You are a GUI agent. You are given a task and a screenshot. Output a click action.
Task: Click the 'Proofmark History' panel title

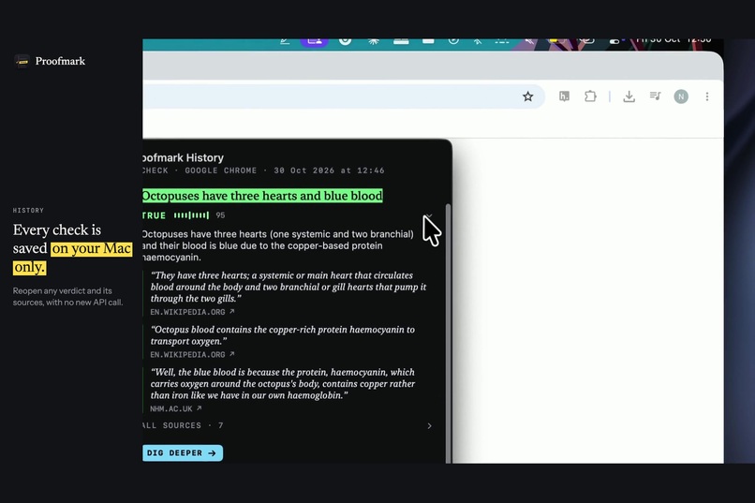click(x=184, y=158)
